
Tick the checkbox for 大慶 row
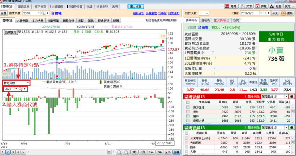pyautogui.click(x=187, y=151)
